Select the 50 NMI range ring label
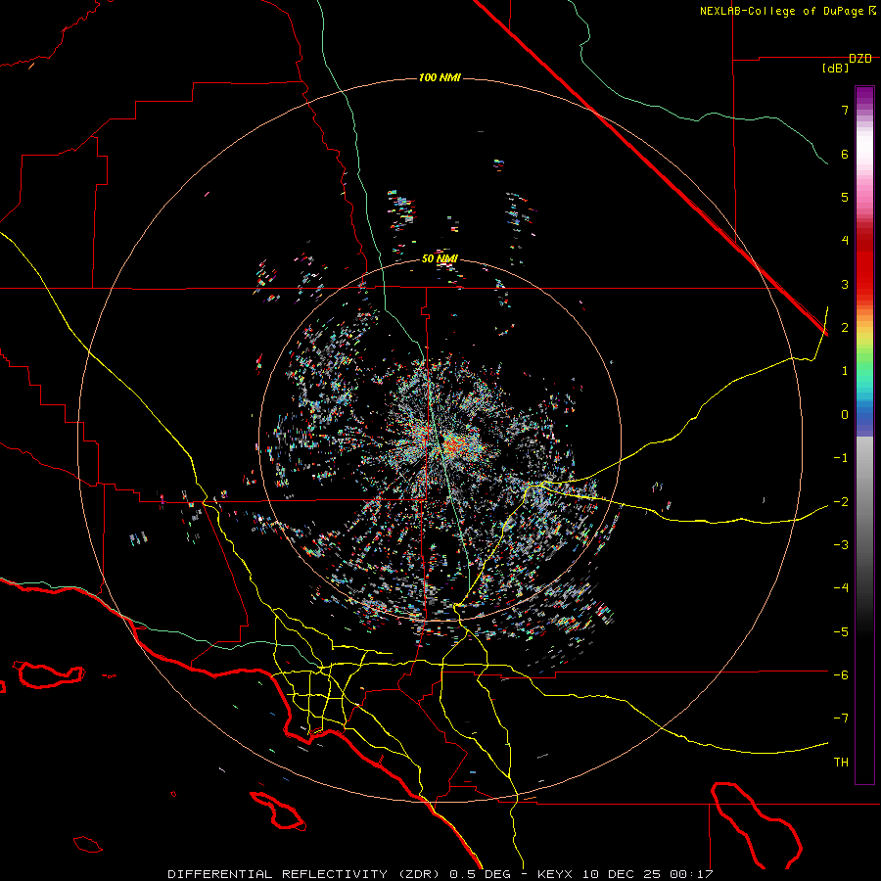The height and width of the screenshot is (881, 881). [x=440, y=258]
